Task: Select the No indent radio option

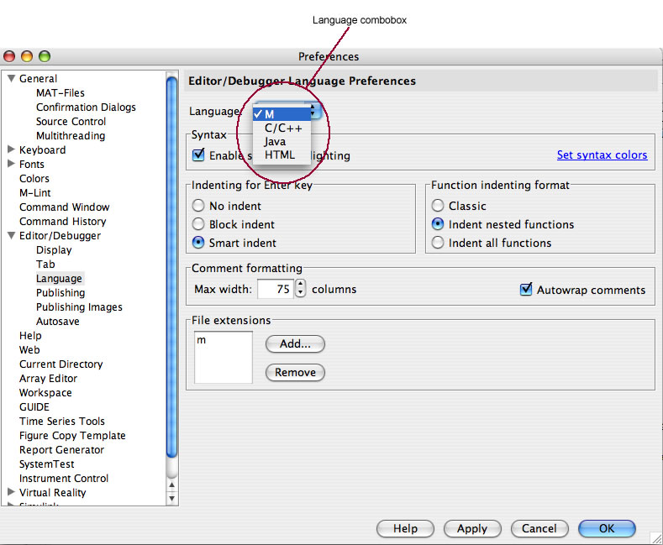Action: (199, 206)
